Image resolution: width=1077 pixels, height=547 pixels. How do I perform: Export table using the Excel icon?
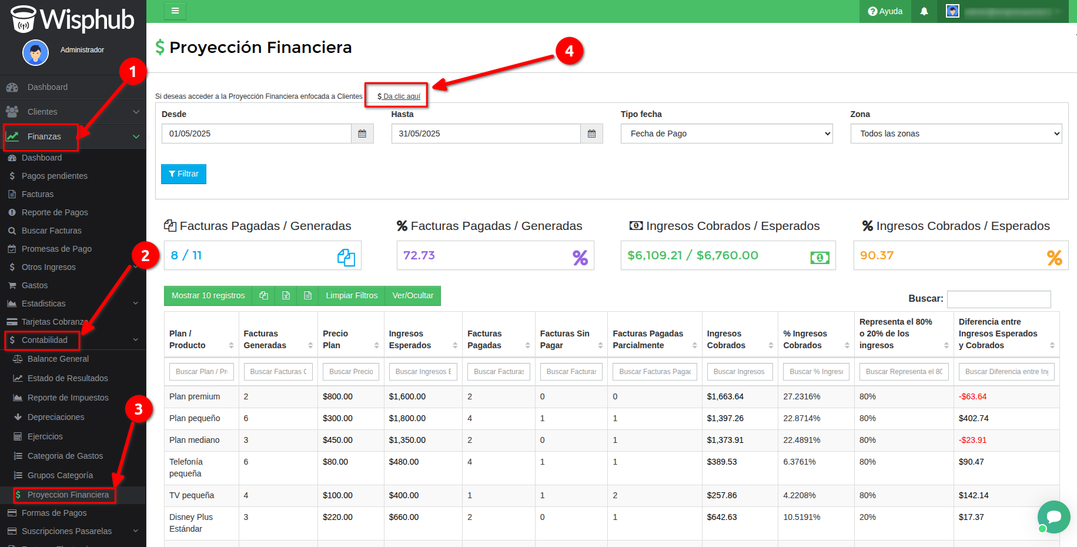(x=286, y=295)
